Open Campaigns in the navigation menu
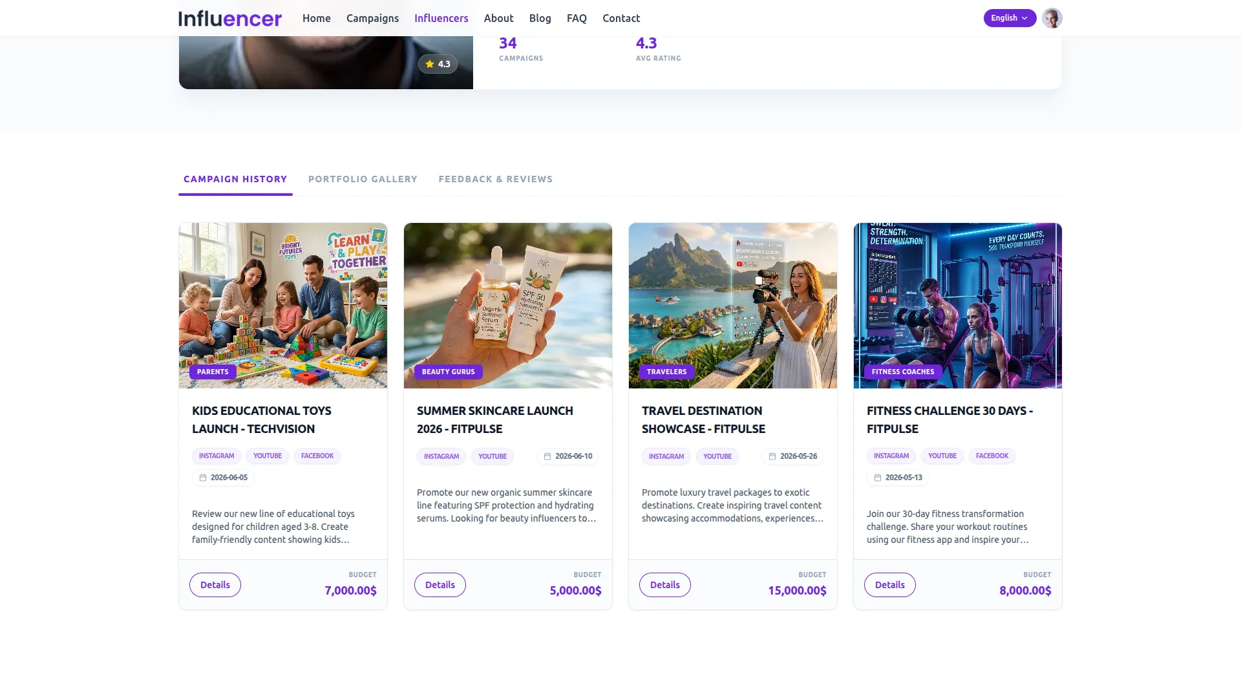 coord(372,18)
